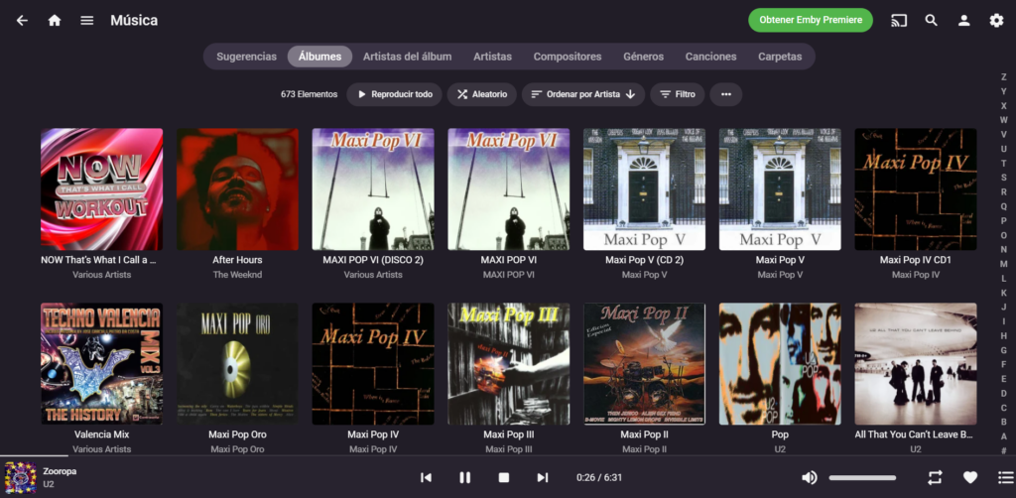Open the three-dots more options button
Viewport: 1016px width, 498px height.
coord(725,94)
